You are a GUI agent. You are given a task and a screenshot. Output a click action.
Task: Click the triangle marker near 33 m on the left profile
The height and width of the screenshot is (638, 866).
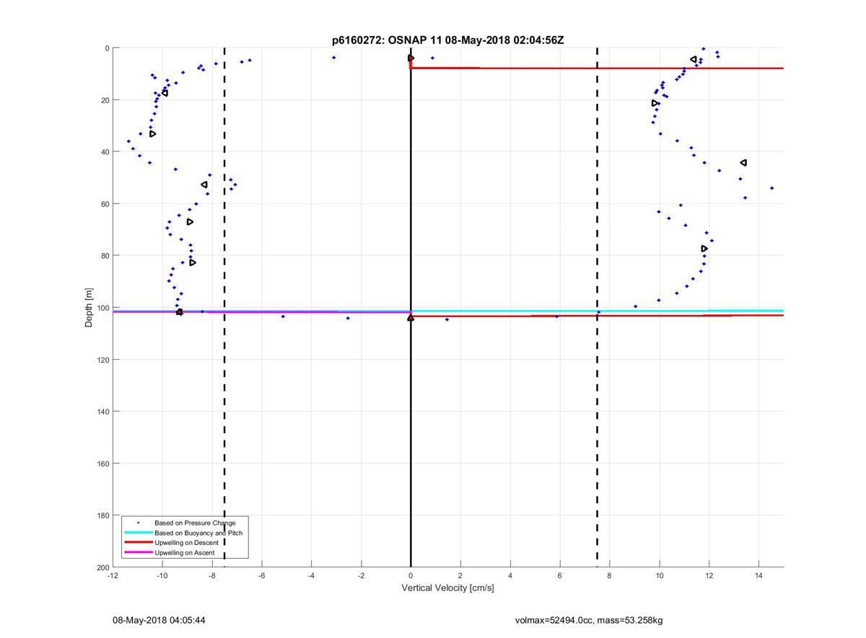153,133
